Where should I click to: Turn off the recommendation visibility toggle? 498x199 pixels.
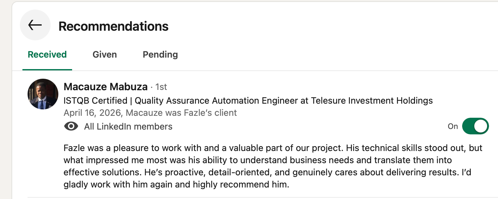475,126
